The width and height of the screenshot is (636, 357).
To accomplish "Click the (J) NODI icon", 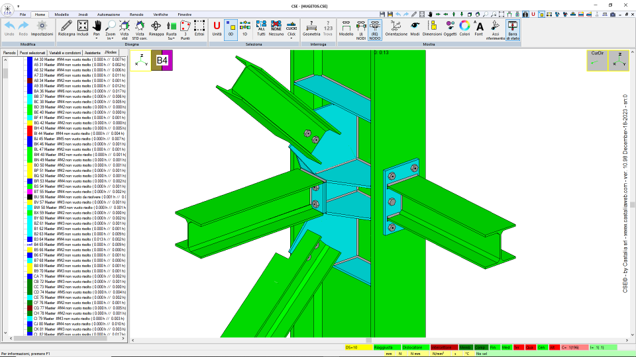I will [360, 26].
